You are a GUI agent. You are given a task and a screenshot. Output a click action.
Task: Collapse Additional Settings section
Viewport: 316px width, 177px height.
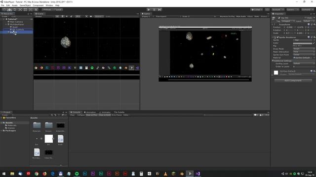(273, 60)
